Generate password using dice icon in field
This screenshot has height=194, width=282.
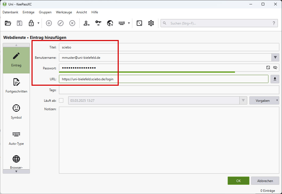coord(268,67)
